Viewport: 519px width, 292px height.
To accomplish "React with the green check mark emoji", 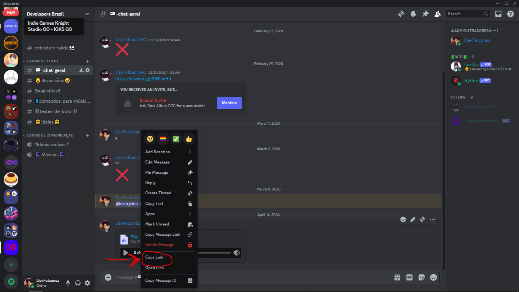I will pyautogui.click(x=176, y=139).
